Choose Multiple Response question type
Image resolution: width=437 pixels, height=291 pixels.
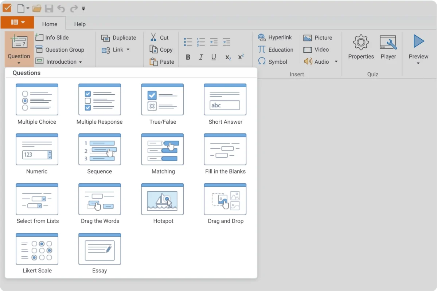pos(100,104)
